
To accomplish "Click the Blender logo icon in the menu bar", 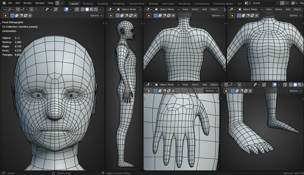I will tap(3, 3).
